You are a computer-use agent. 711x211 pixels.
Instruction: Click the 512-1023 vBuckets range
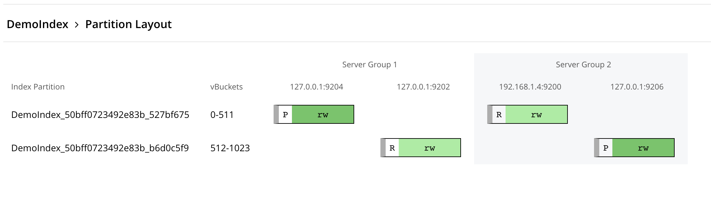230,148
